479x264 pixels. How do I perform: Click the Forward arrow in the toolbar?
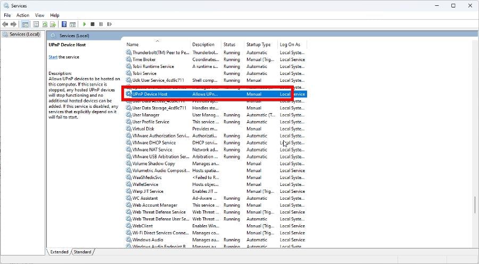[x=13, y=24]
